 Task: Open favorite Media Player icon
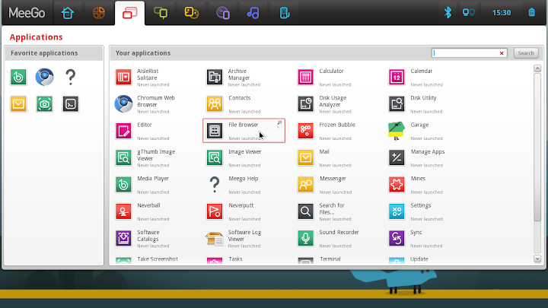(18, 77)
